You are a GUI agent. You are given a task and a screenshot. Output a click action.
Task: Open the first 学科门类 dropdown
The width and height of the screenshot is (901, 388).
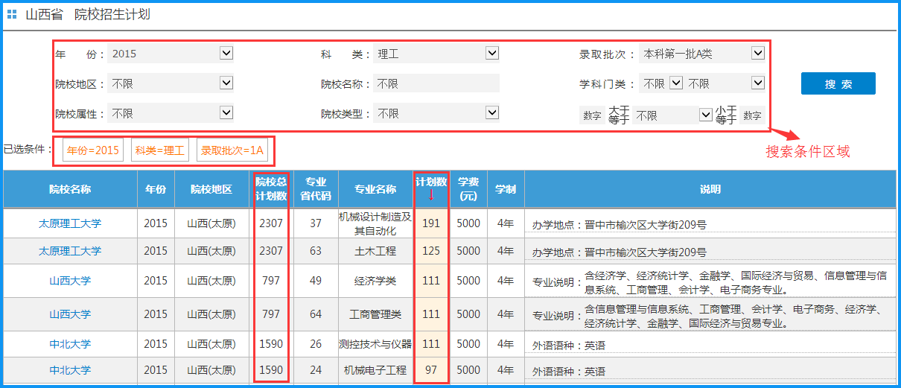tap(675, 83)
